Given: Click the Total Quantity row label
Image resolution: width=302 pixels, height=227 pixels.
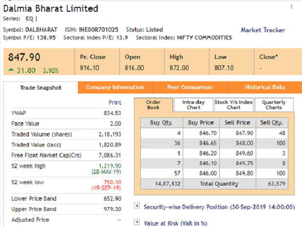Looking at the screenshot, I should tap(220, 184).
